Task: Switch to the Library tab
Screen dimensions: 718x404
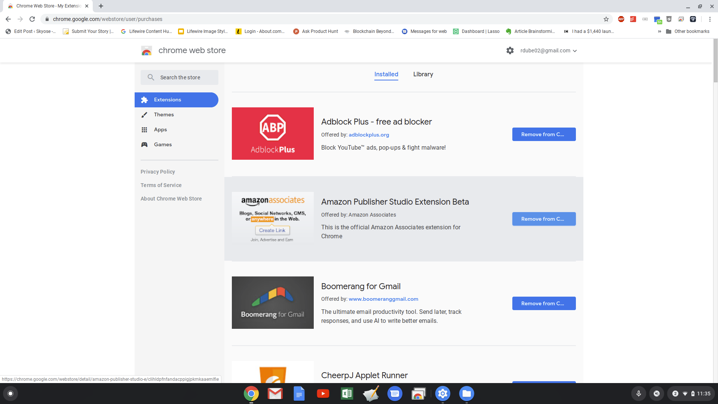Action: tap(423, 74)
